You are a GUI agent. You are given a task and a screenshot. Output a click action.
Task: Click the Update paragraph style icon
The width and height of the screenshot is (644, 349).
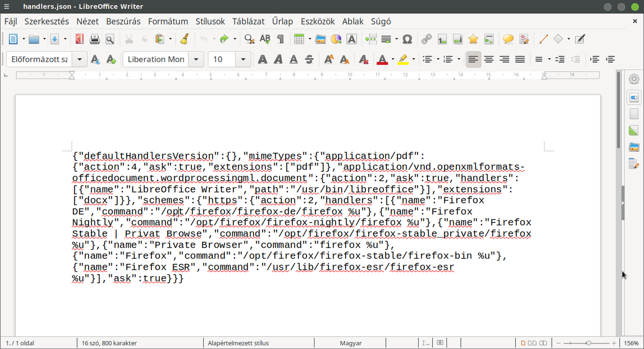point(95,59)
